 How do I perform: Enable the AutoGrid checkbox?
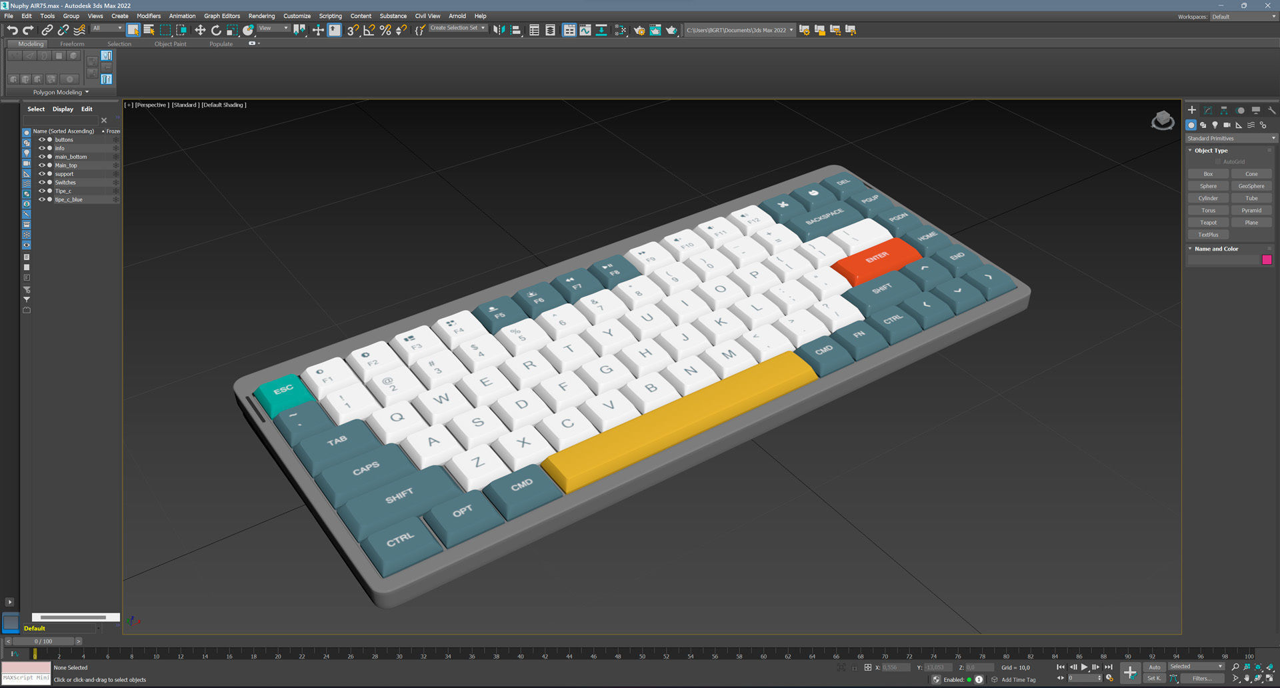tap(1218, 162)
